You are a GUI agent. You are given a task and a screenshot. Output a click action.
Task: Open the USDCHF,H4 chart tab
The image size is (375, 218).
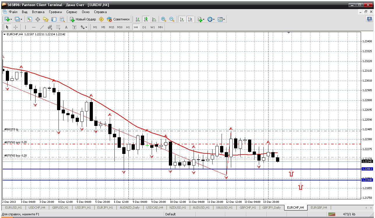point(37,208)
